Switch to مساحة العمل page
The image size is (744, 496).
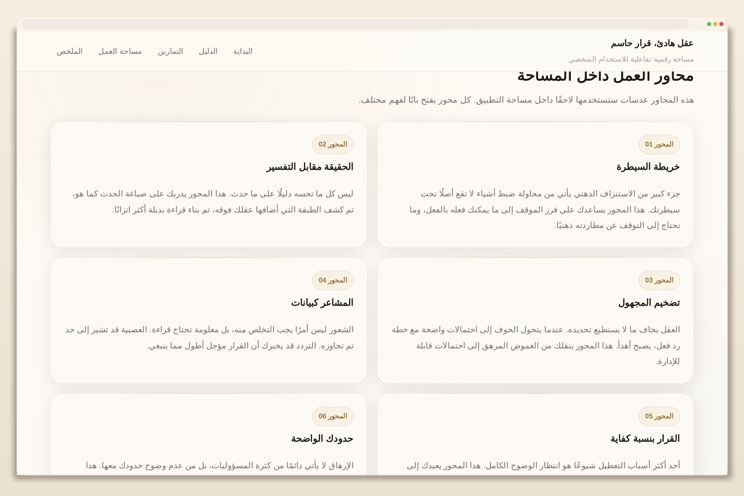pyautogui.click(x=120, y=51)
